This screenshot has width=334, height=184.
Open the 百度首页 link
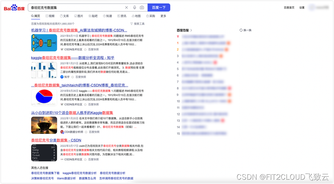(289, 8)
